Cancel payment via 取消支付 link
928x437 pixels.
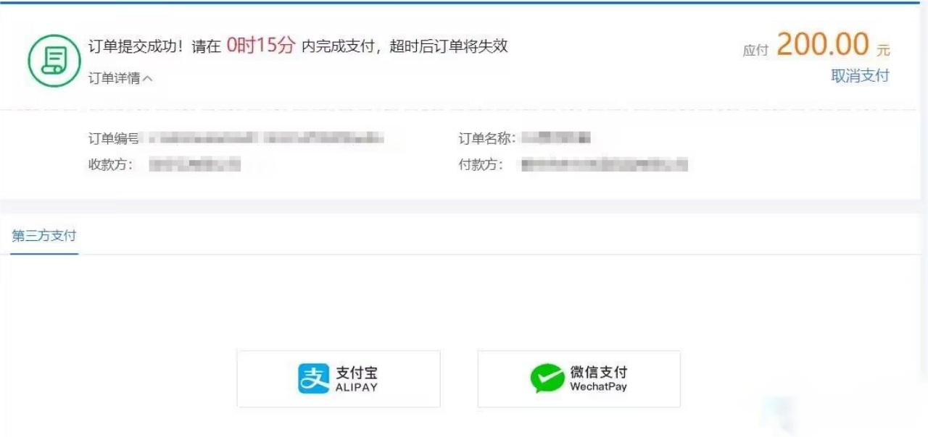[860, 76]
